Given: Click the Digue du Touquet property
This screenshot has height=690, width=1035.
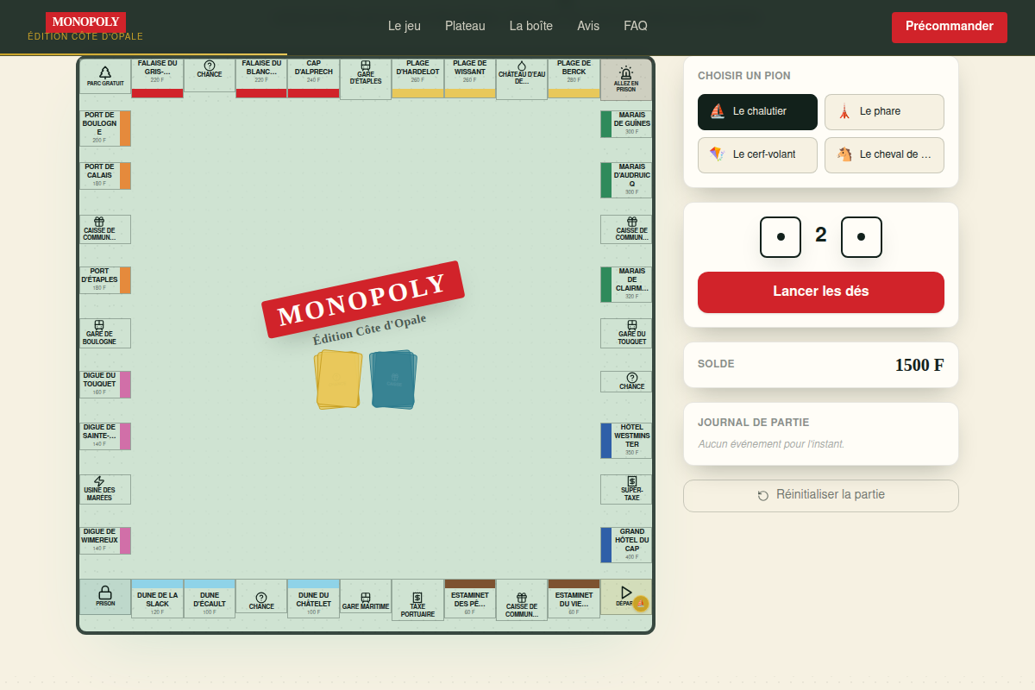Looking at the screenshot, I should [105, 385].
